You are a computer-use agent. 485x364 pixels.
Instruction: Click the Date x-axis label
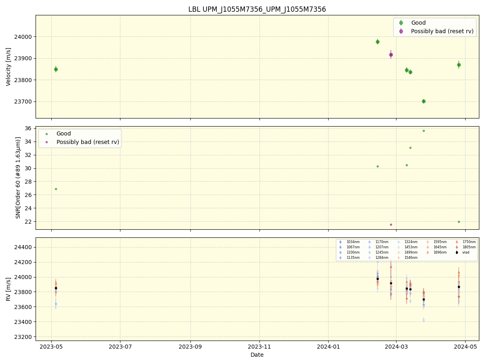(x=257, y=355)
